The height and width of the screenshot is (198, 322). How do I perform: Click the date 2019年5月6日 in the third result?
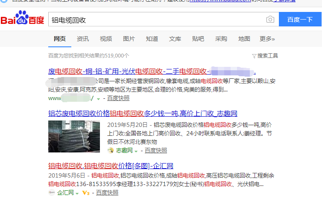pyautogui.click(x=67, y=175)
